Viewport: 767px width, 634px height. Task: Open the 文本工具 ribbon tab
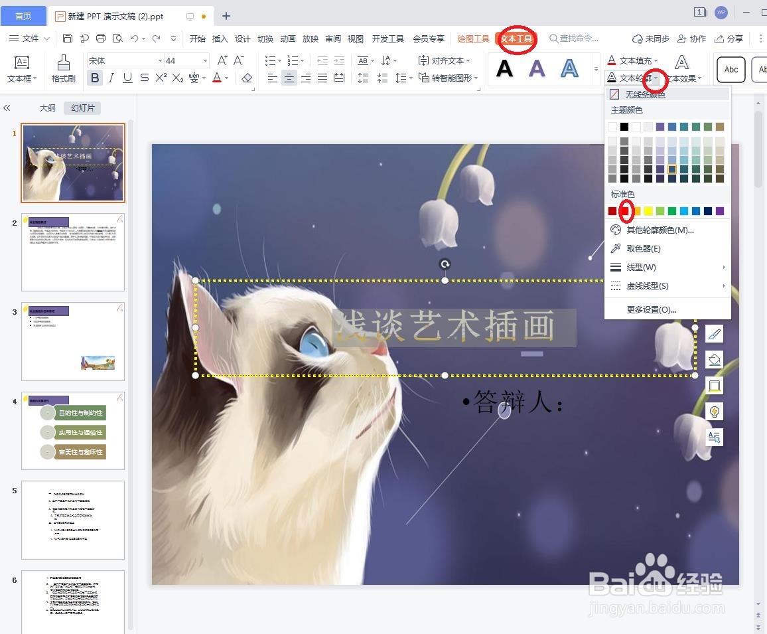tap(517, 39)
